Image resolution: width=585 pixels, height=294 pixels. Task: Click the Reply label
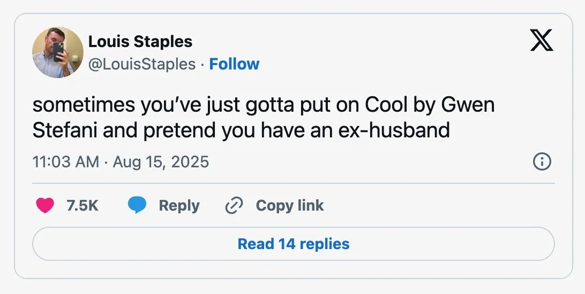(x=179, y=206)
